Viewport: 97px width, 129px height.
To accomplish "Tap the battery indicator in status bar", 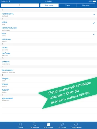I will coord(95,1).
